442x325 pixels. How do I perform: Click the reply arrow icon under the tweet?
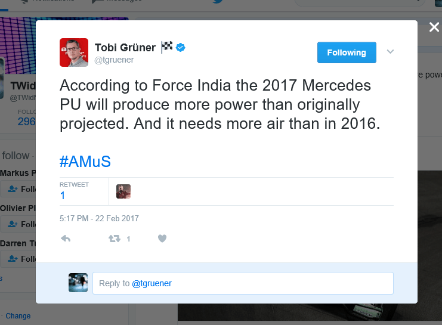(x=66, y=239)
